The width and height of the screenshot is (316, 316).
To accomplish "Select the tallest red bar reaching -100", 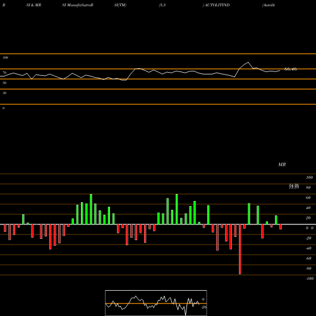I will click(x=240, y=249).
